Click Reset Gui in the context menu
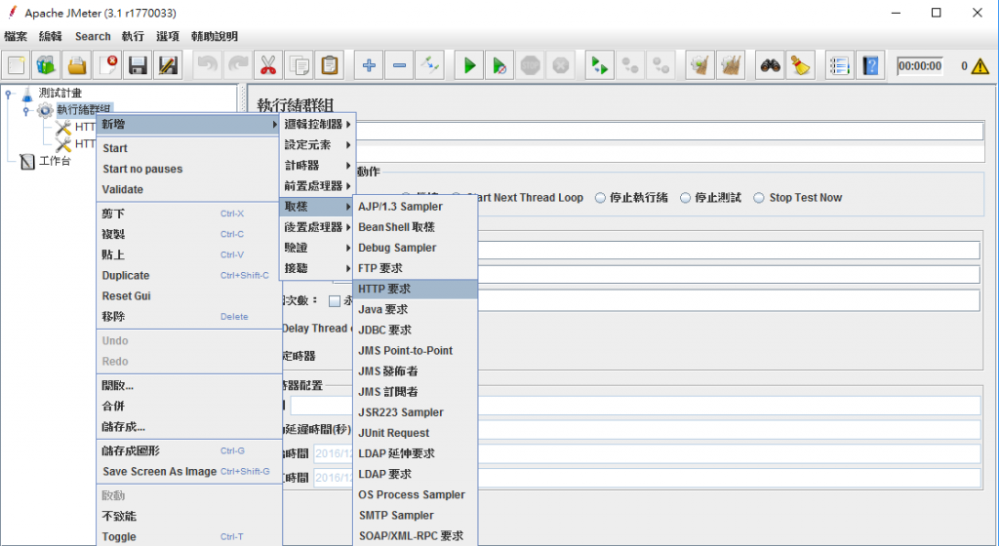 (188, 295)
